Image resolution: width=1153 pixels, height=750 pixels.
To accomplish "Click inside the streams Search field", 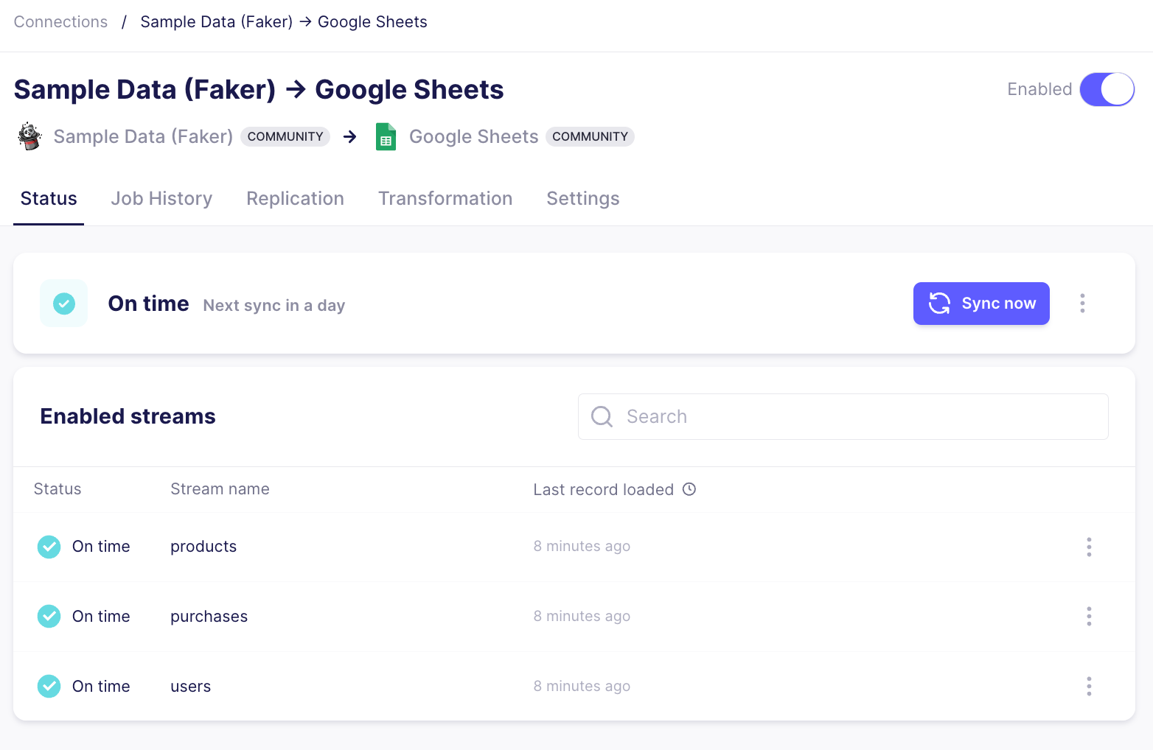I will [x=811, y=416].
